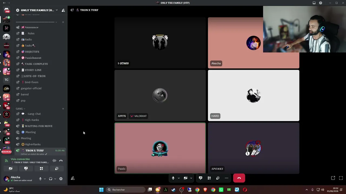Launch Opera from the taskbar

pos(245,190)
